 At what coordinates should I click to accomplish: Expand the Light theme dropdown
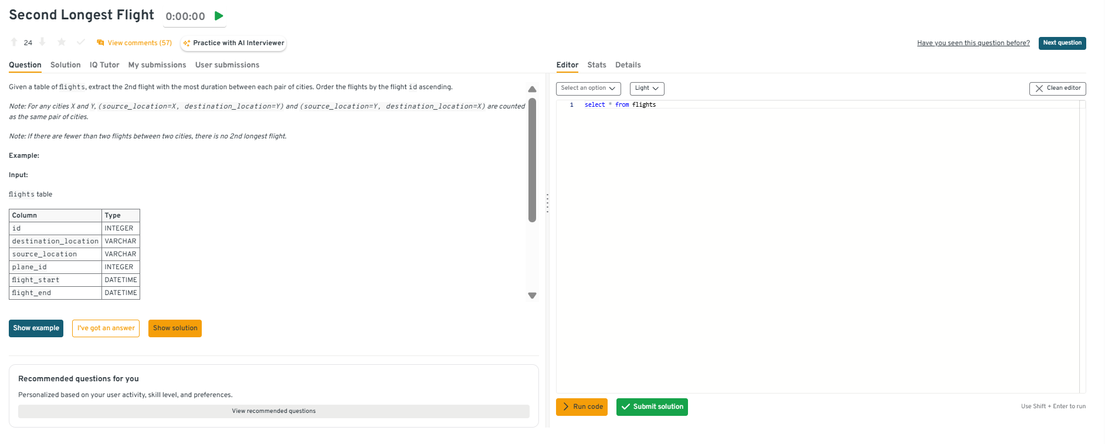point(646,88)
